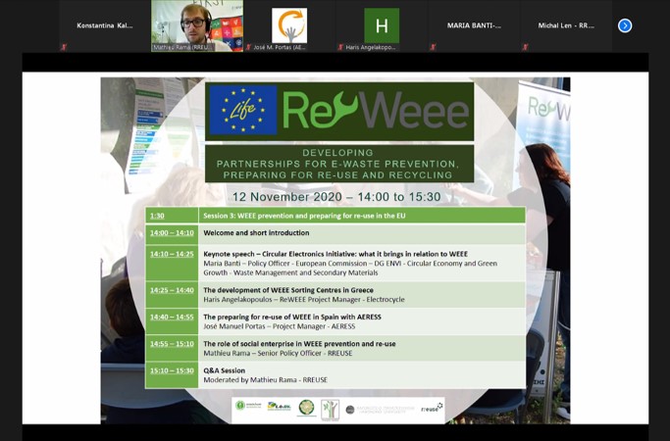The width and height of the screenshot is (670, 441).
Task: Click the green tree figure partner logo
Action: tap(330, 410)
